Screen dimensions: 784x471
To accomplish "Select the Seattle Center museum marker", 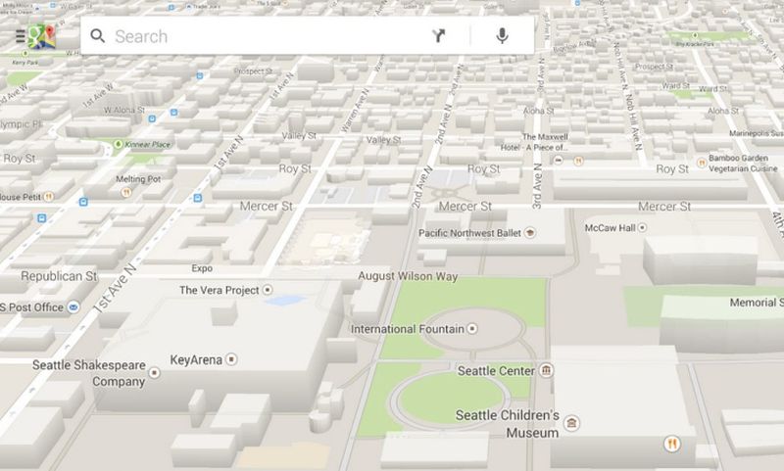I will coord(546,371).
